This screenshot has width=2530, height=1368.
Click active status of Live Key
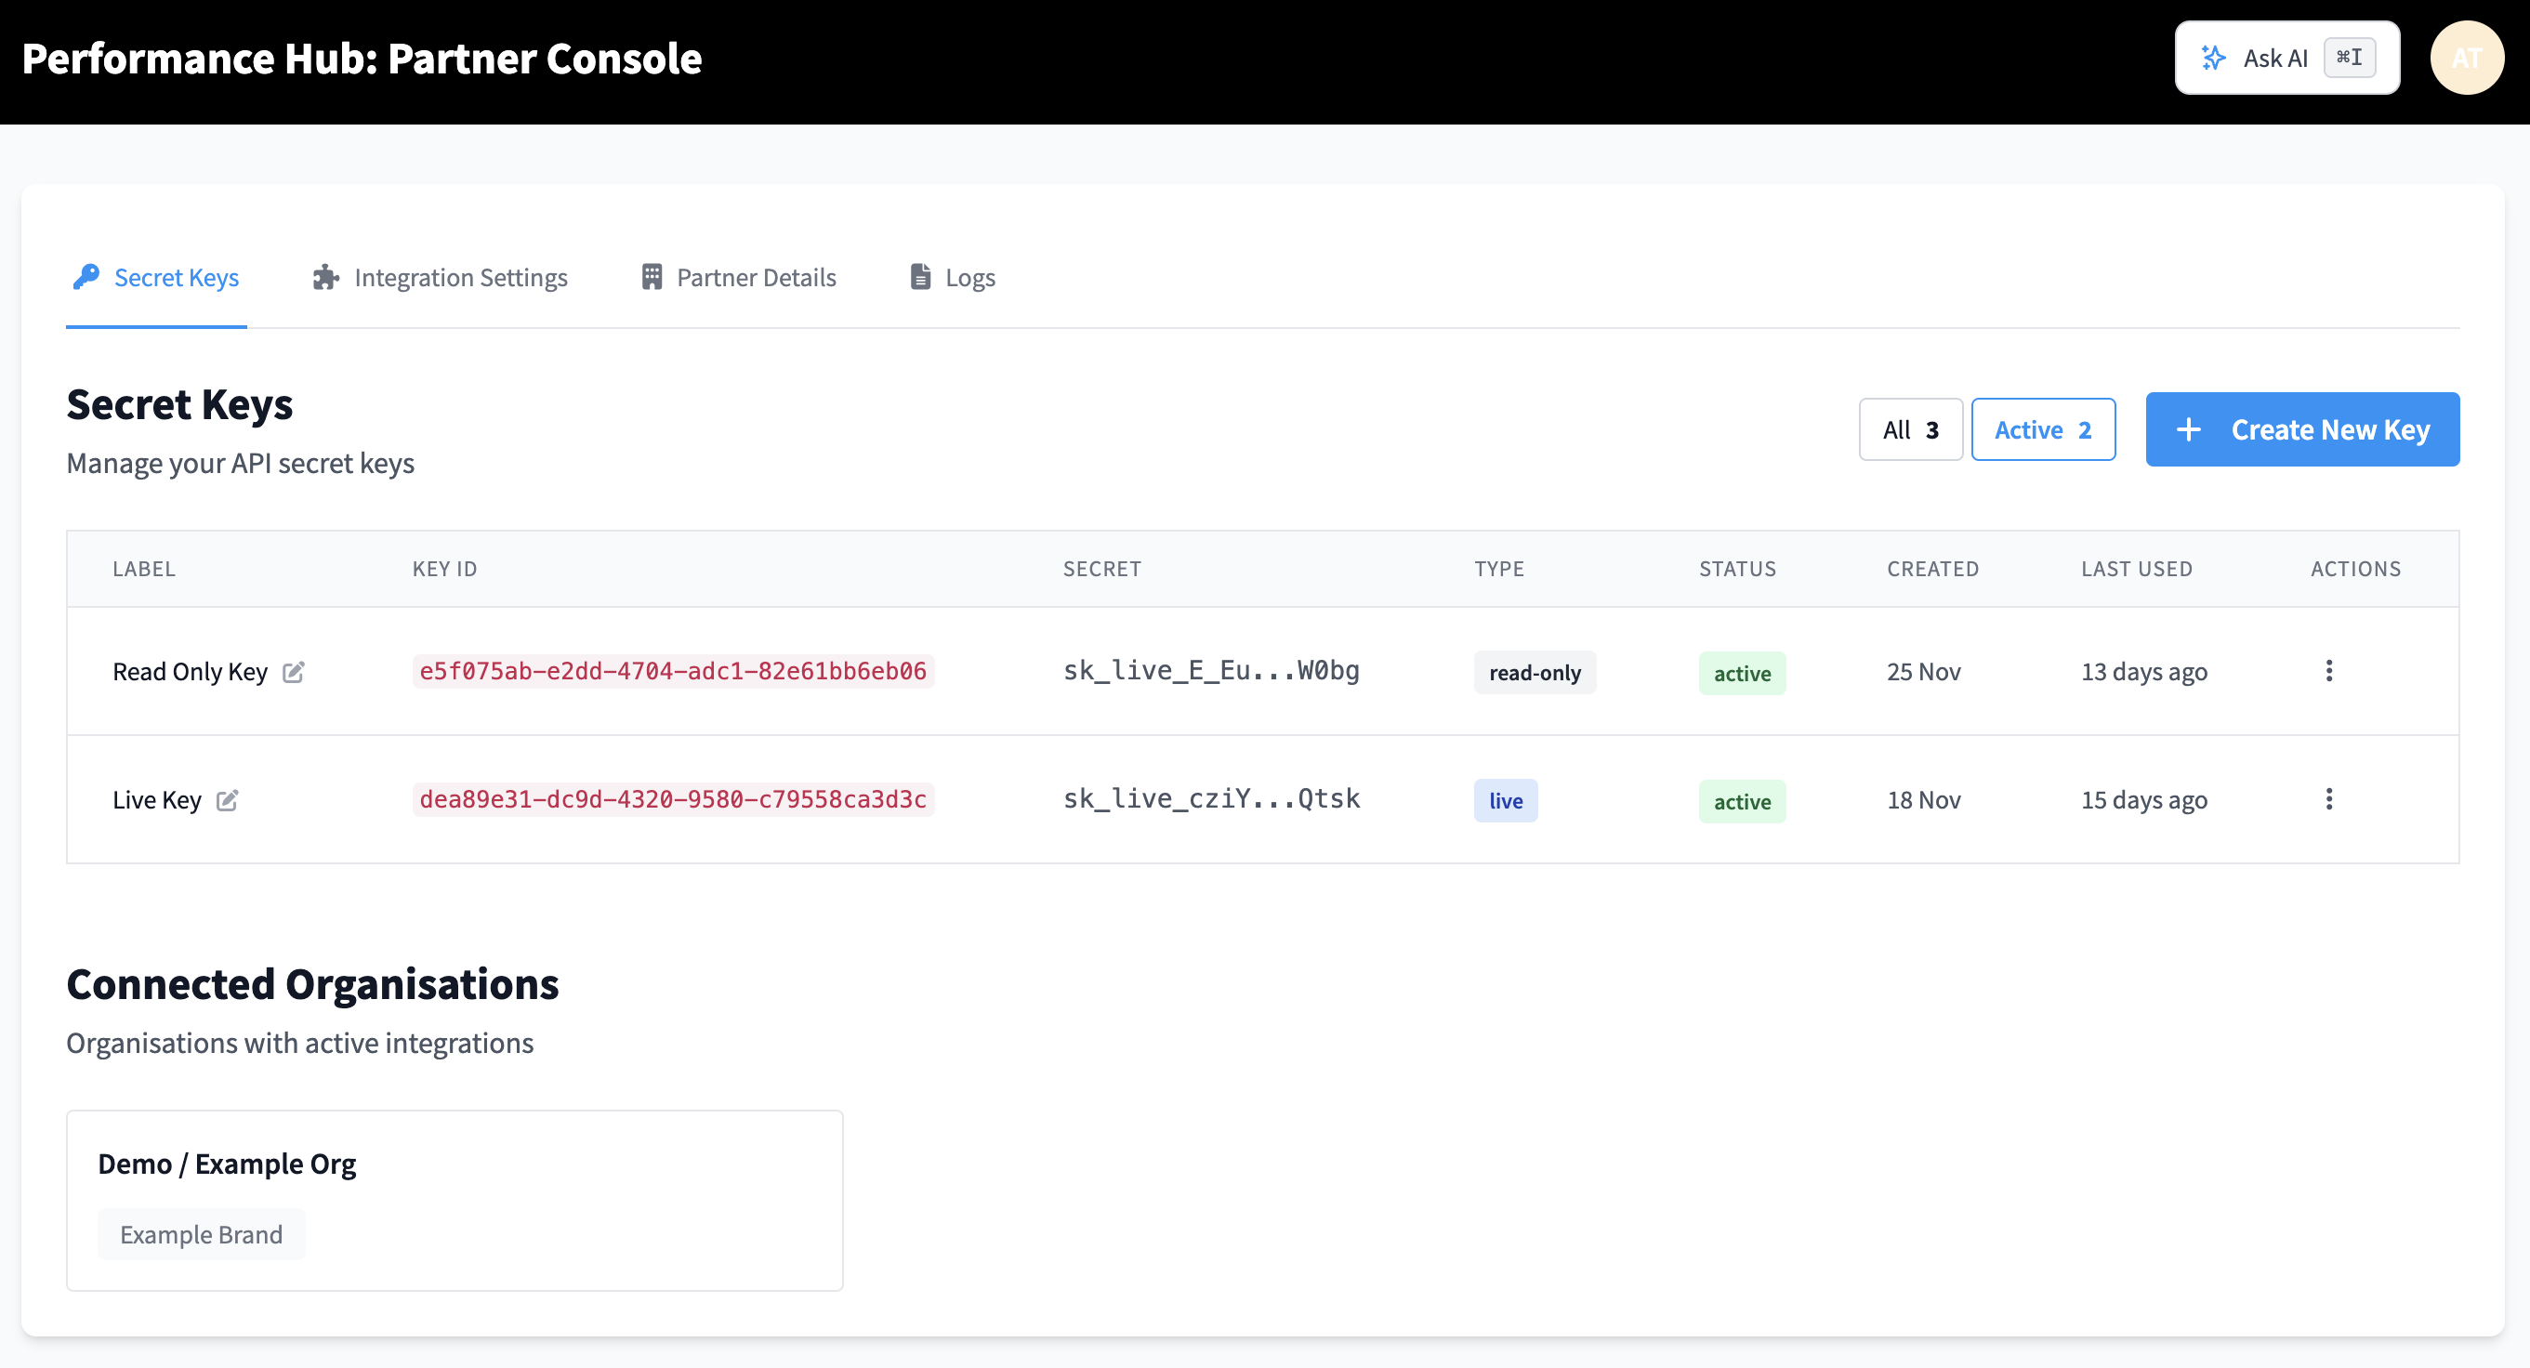pos(1741,802)
